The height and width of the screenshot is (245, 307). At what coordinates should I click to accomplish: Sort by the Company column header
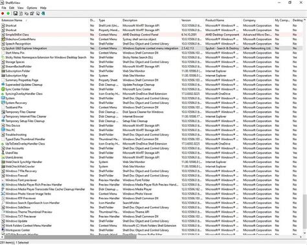pyautogui.click(x=258, y=20)
